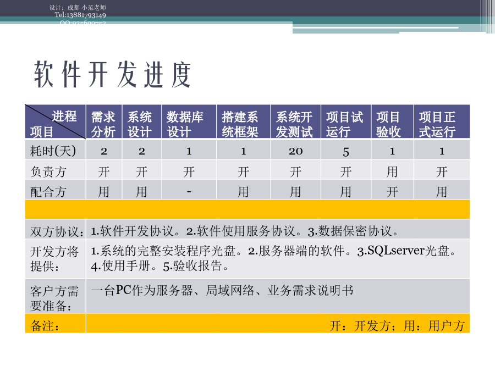Viewport: 495px width, 371px height.
Task: Click the phone number "Tel:13881793149"
Action: click(80, 15)
